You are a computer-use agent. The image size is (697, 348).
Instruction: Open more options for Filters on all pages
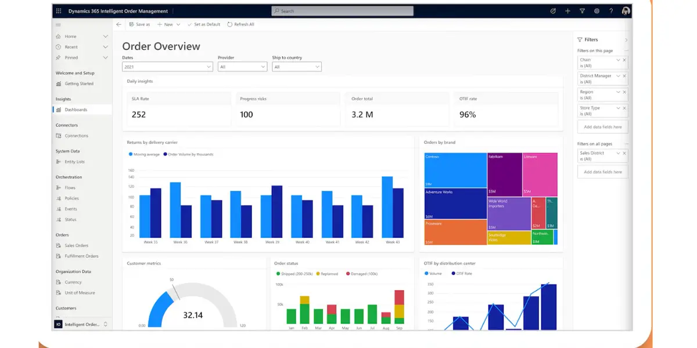pyautogui.click(x=626, y=144)
